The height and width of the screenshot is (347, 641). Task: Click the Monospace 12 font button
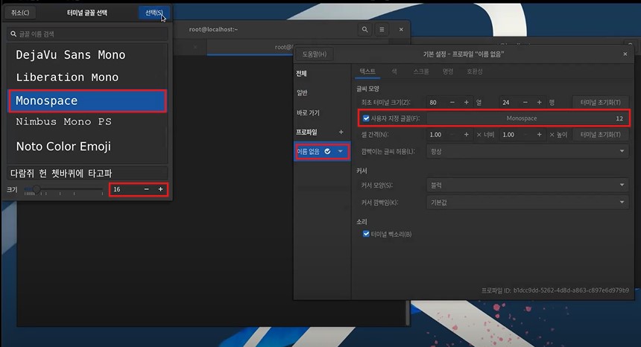[x=527, y=118]
